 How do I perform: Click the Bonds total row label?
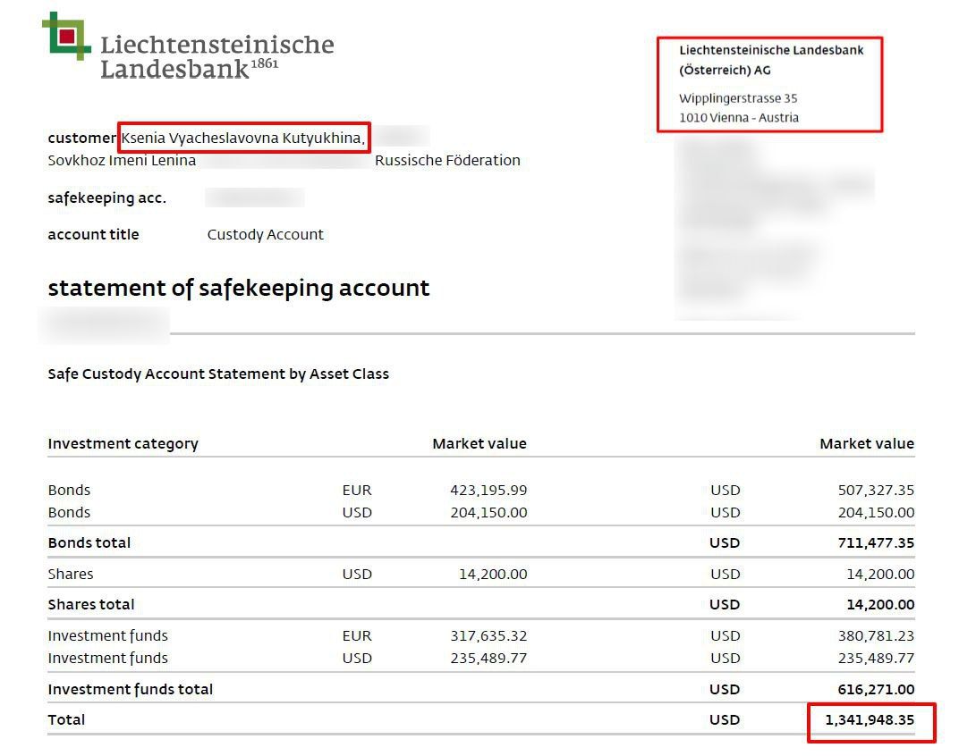coord(89,542)
